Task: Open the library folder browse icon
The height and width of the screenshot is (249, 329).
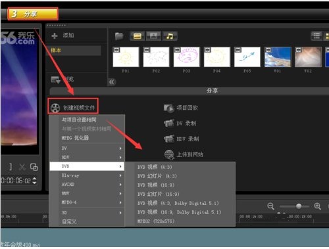Action: pyautogui.click(x=119, y=36)
